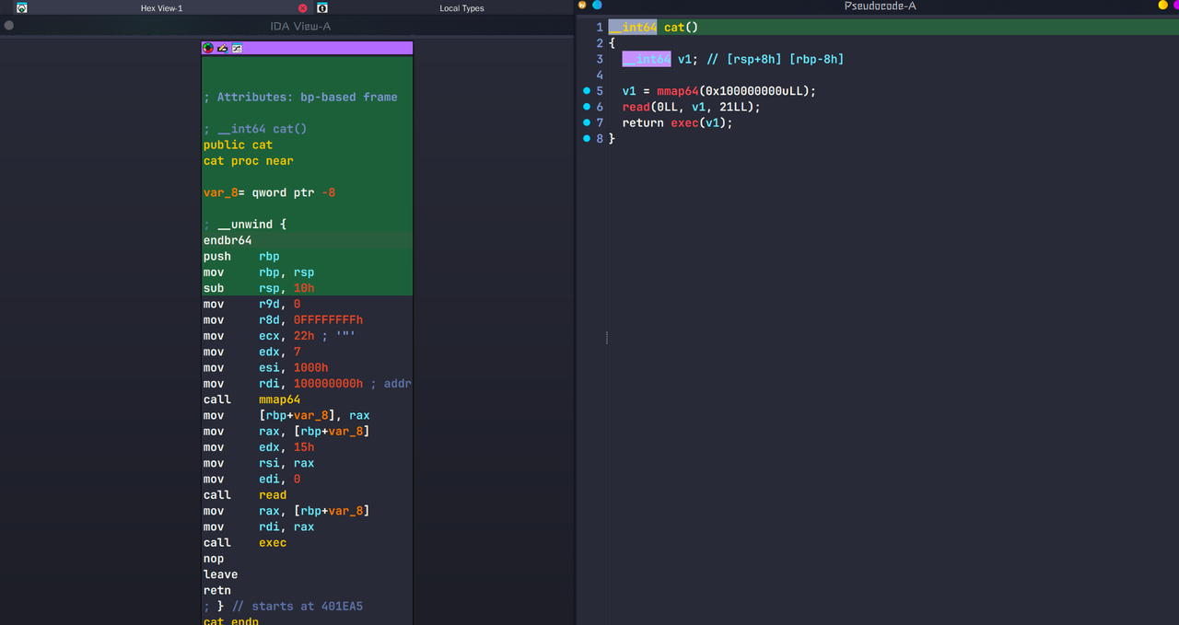
Task: Close the Hex View-1 tab
Action: pyautogui.click(x=303, y=7)
